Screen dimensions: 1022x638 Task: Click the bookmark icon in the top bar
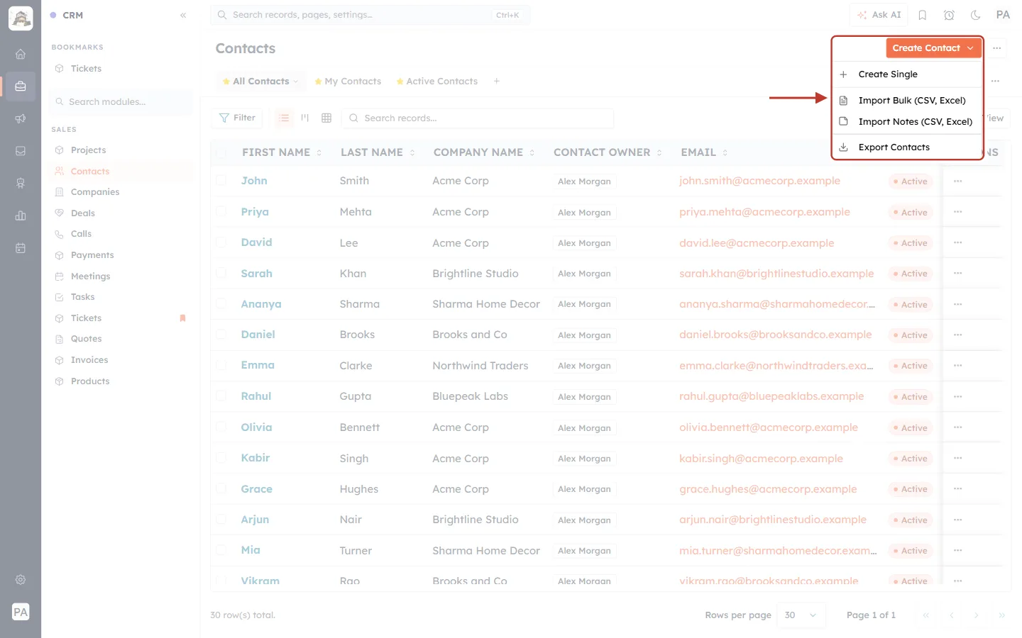point(923,15)
